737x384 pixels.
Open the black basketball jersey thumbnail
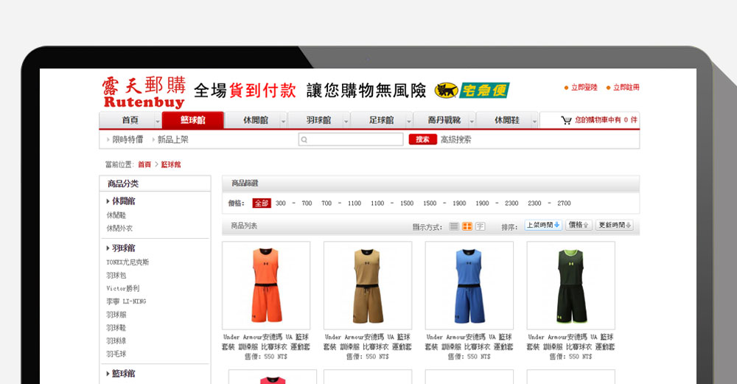point(570,285)
